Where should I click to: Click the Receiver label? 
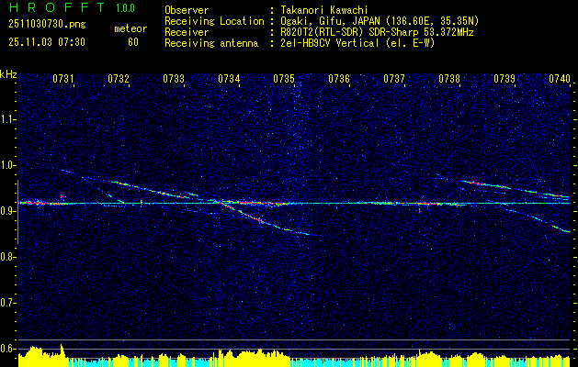click(x=187, y=32)
